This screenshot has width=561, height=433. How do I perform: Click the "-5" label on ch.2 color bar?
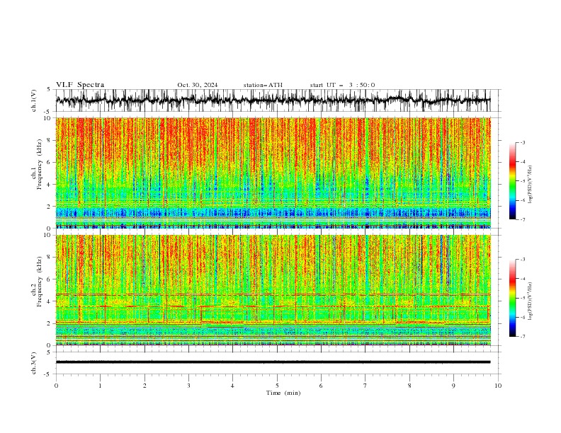(x=523, y=298)
